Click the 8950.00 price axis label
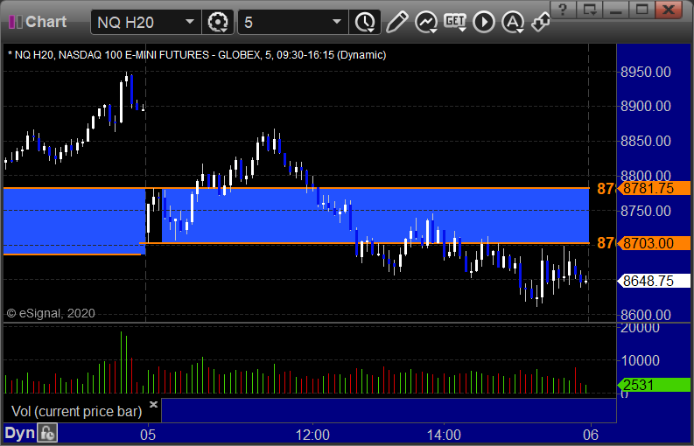This screenshot has width=694, height=446. point(646,72)
